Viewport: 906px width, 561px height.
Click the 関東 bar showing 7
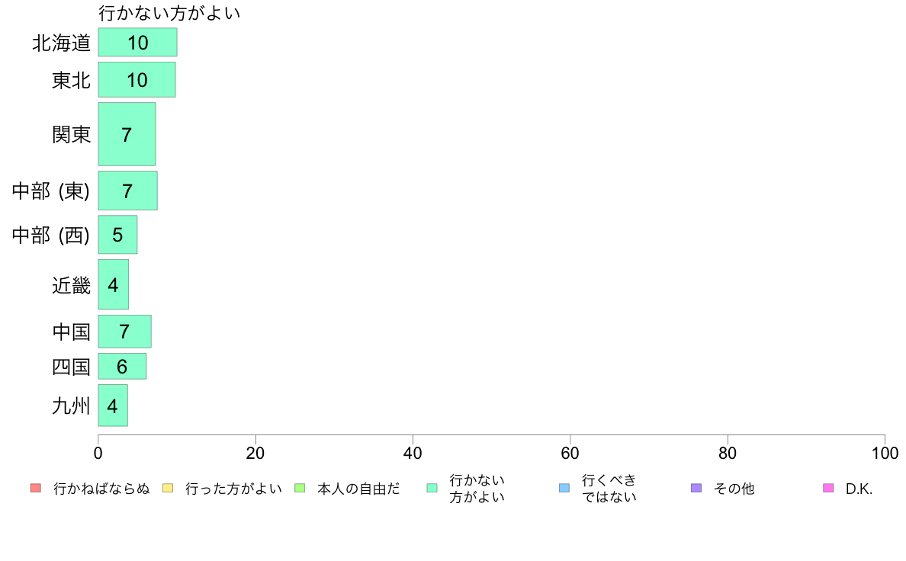[127, 134]
